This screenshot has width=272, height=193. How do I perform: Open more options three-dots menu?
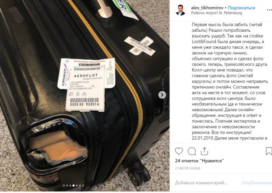tap(269, 10)
